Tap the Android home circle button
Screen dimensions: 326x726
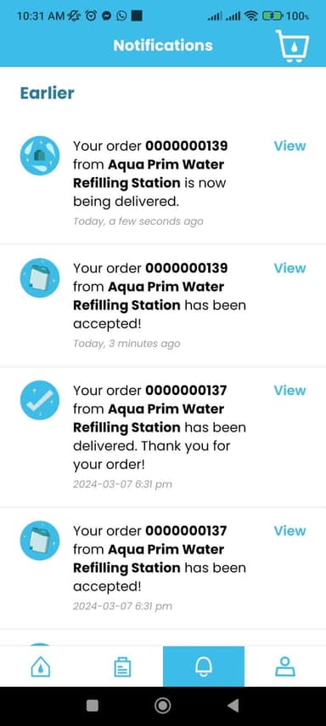tap(162, 706)
